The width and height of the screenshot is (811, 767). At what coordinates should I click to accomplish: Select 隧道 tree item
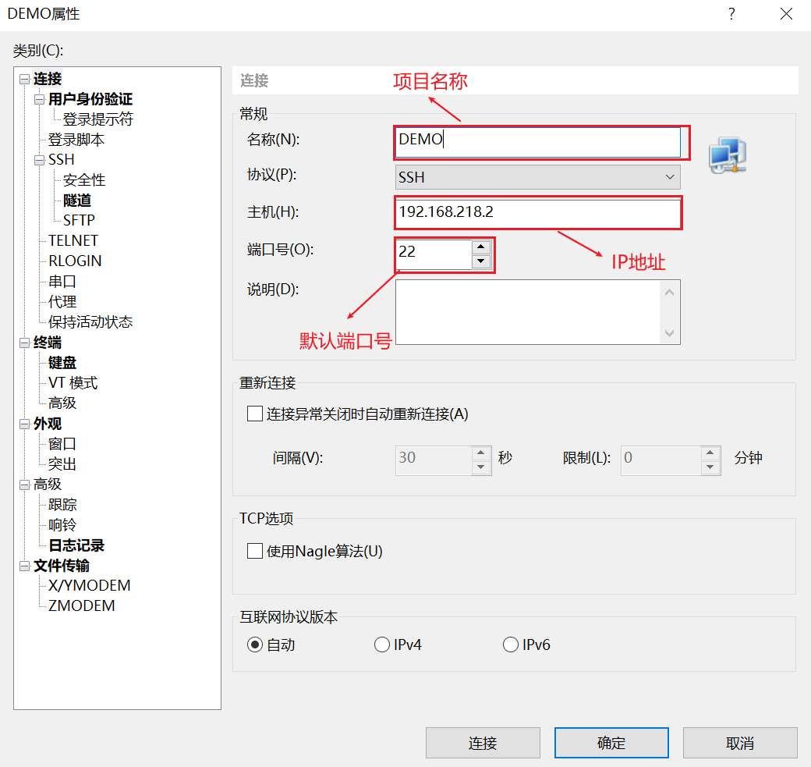77,201
